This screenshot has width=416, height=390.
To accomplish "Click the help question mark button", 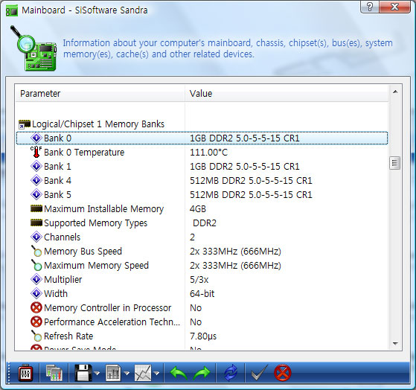I will [370, 7].
